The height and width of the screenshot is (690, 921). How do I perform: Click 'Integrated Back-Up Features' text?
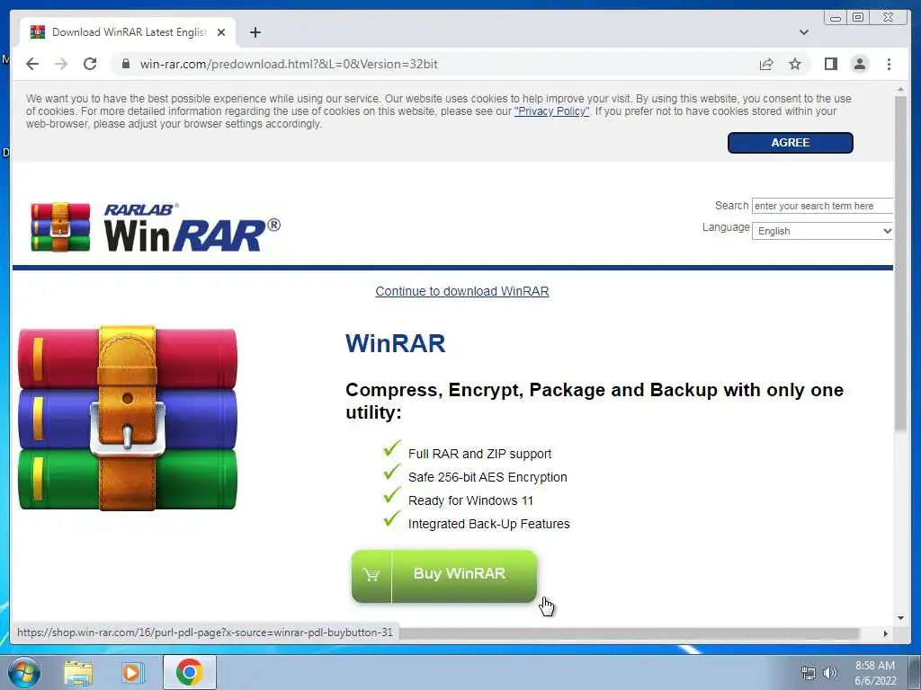488,524
